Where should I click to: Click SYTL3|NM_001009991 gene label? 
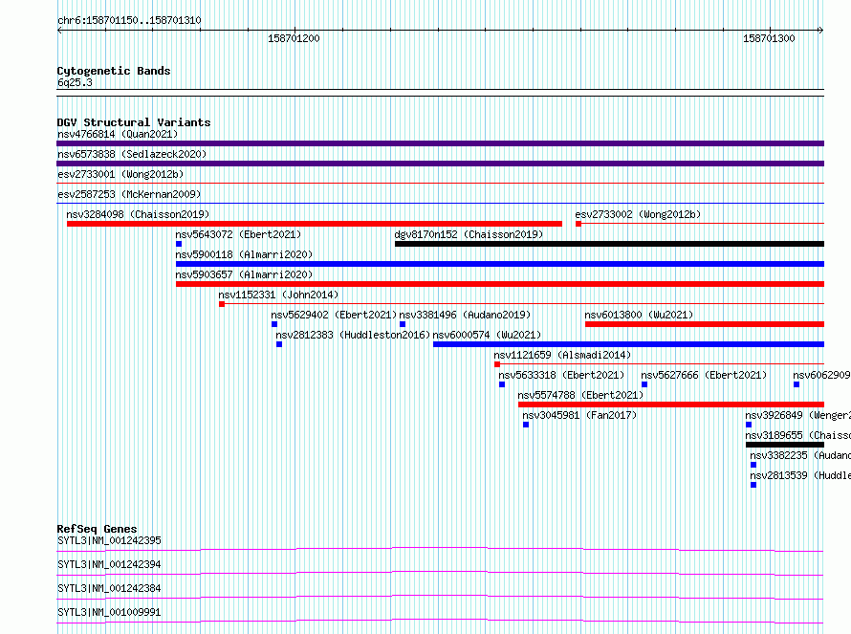click(x=110, y=612)
